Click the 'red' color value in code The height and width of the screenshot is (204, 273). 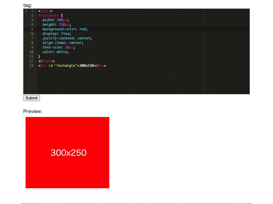coord(83,29)
